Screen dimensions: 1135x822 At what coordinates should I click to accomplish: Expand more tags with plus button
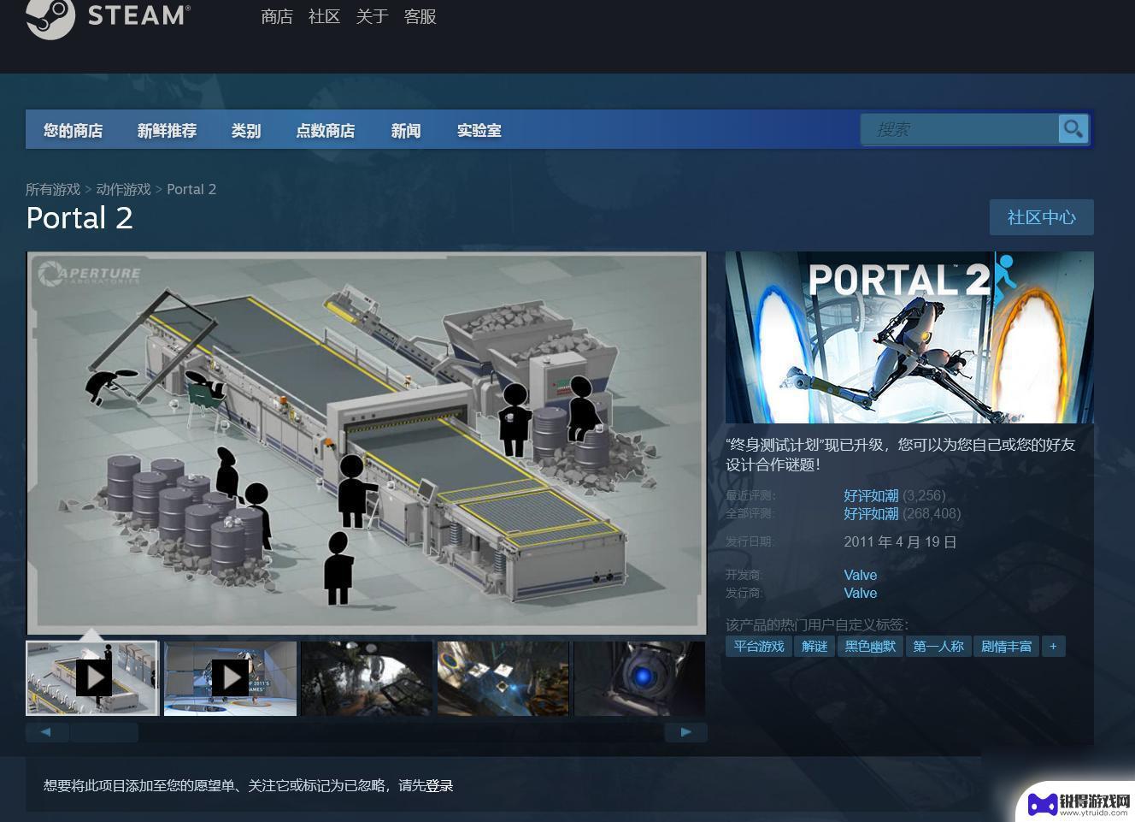pos(1053,647)
